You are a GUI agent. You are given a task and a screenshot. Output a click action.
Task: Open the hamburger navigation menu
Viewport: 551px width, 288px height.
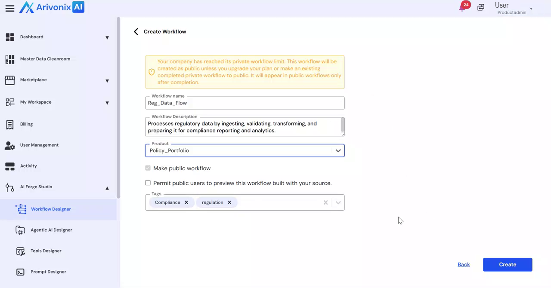pos(9,8)
